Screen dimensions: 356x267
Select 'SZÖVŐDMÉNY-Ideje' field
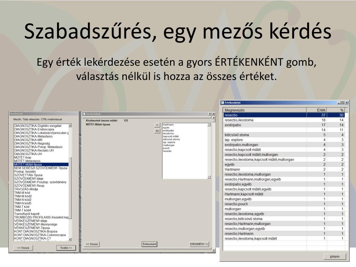click(x=41, y=178)
